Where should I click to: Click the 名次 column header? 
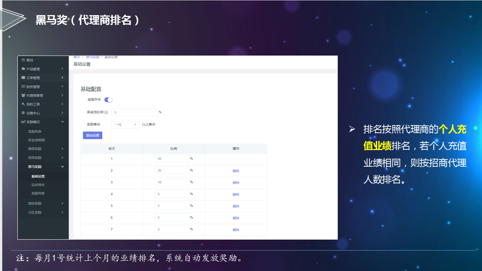point(112,149)
